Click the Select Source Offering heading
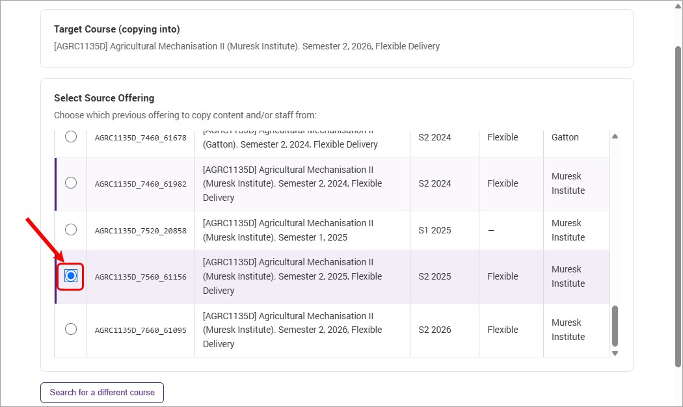Image resolution: width=683 pixels, height=407 pixels. [x=104, y=98]
